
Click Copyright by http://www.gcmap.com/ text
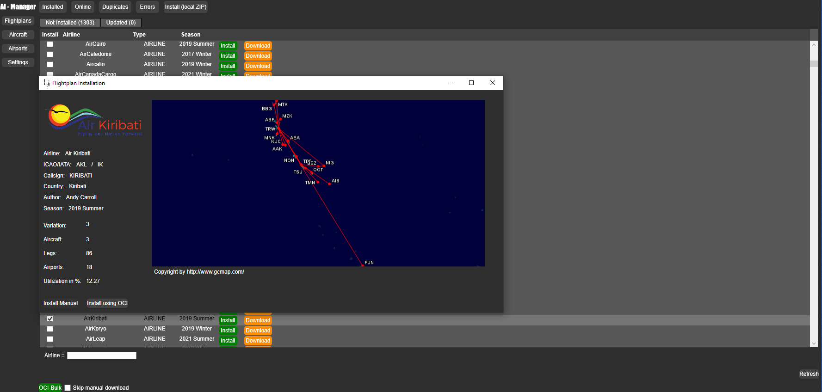click(x=199, y=272)
